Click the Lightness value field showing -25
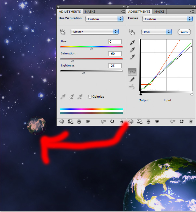Viewport: 196px width, 212px height. tap(115, 65)
